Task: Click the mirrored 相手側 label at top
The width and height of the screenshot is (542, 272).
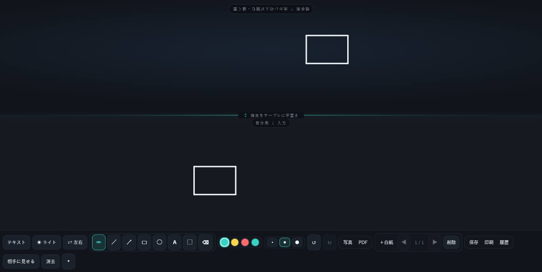Action: pyautogui.click(x=271, y=9)
